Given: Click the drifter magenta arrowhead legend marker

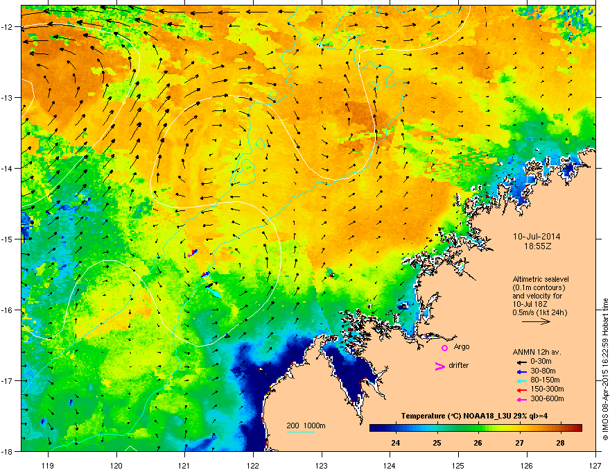Looking at the screenshot, I should tap(440, 366).
